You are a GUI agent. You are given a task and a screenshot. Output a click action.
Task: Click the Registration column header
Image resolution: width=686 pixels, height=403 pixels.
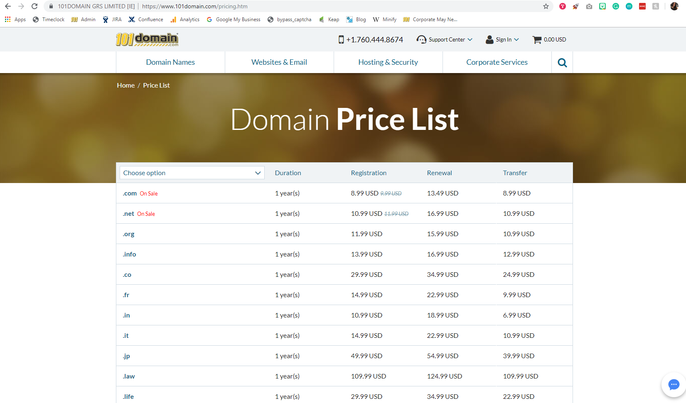369,173
